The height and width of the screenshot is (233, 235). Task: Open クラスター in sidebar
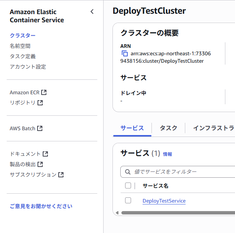coord(23,36)
